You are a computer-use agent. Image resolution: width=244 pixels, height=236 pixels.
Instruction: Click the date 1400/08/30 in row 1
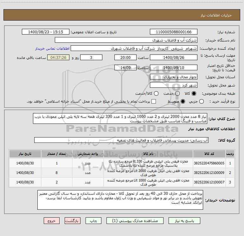click(25, 163)
